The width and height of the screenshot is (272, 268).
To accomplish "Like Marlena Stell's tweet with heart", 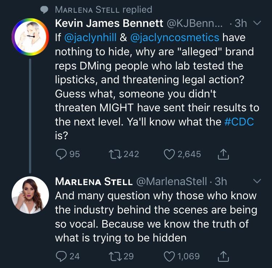I will [170, 256].
